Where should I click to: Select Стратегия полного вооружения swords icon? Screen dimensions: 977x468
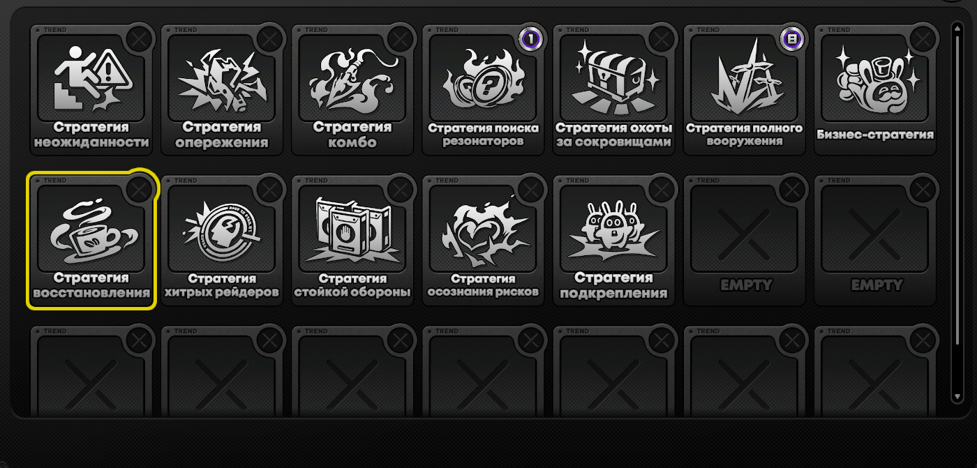[744, 89]
